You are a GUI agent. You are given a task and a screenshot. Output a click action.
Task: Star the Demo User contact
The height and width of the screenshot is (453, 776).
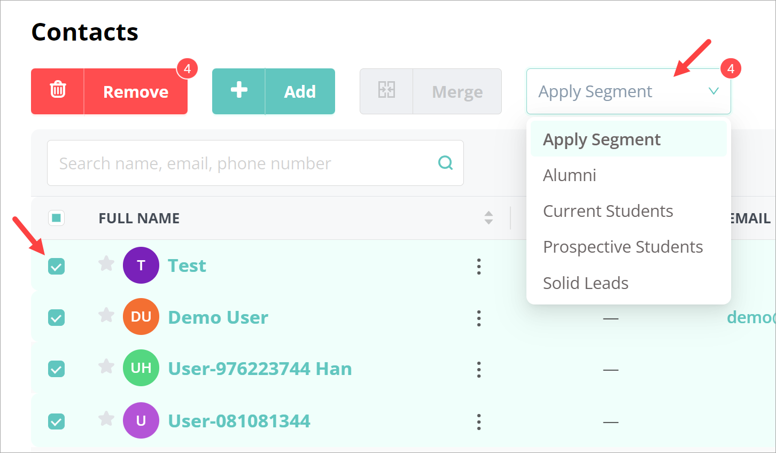click(x=106, y=315)
